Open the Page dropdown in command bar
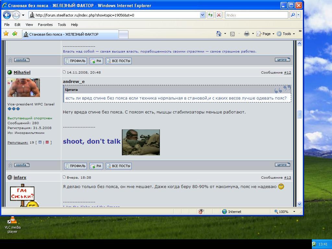 tap(265, 34)
